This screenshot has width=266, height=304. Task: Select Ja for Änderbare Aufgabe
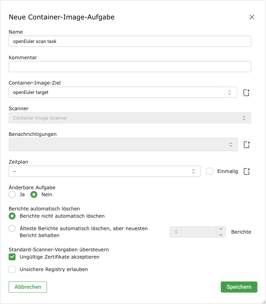[12, 194]
